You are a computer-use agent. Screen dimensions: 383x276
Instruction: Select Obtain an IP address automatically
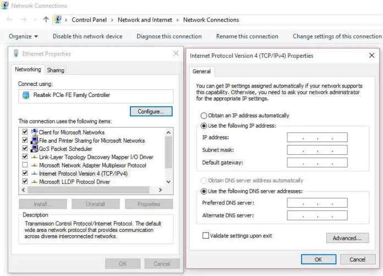(204, 115)
